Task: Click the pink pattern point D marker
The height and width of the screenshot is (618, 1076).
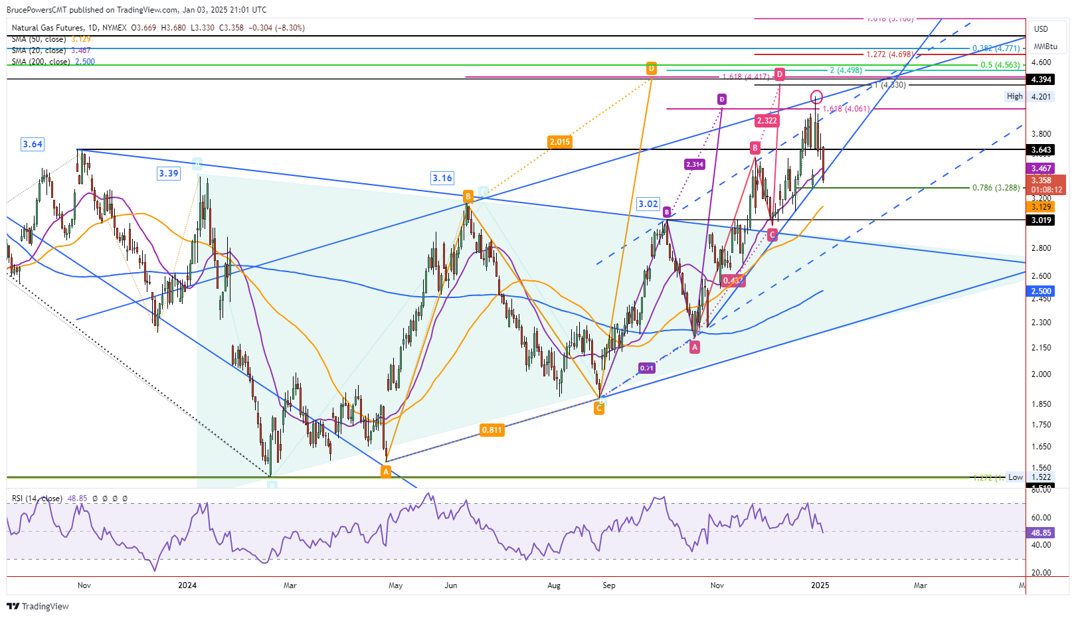Action: pyautogui.click(x=780, y=73)
